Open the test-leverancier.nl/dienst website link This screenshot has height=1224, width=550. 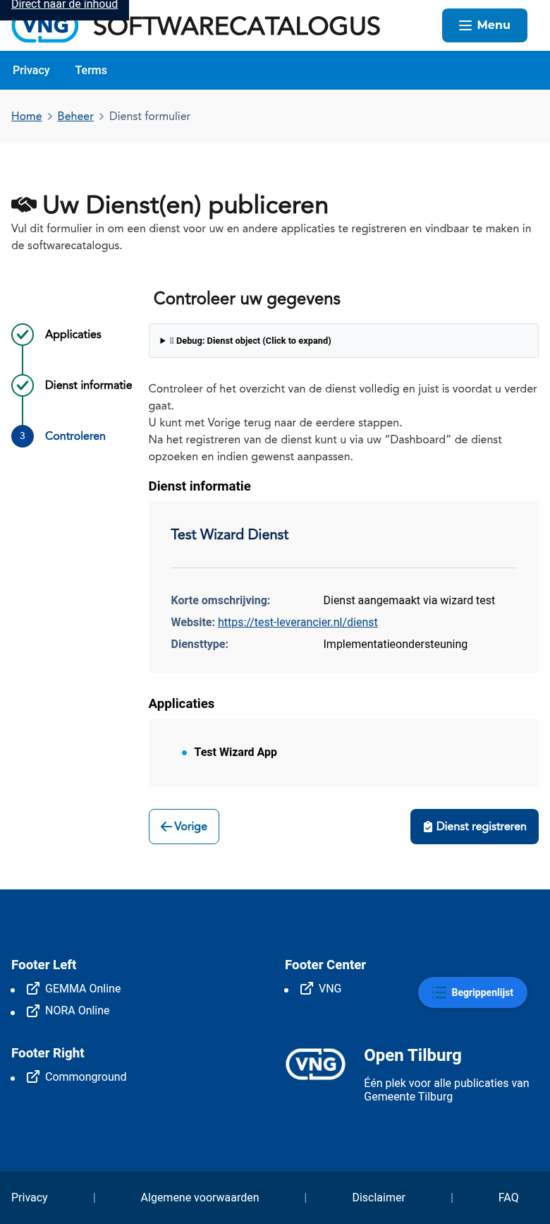click(x=298, y=623)
